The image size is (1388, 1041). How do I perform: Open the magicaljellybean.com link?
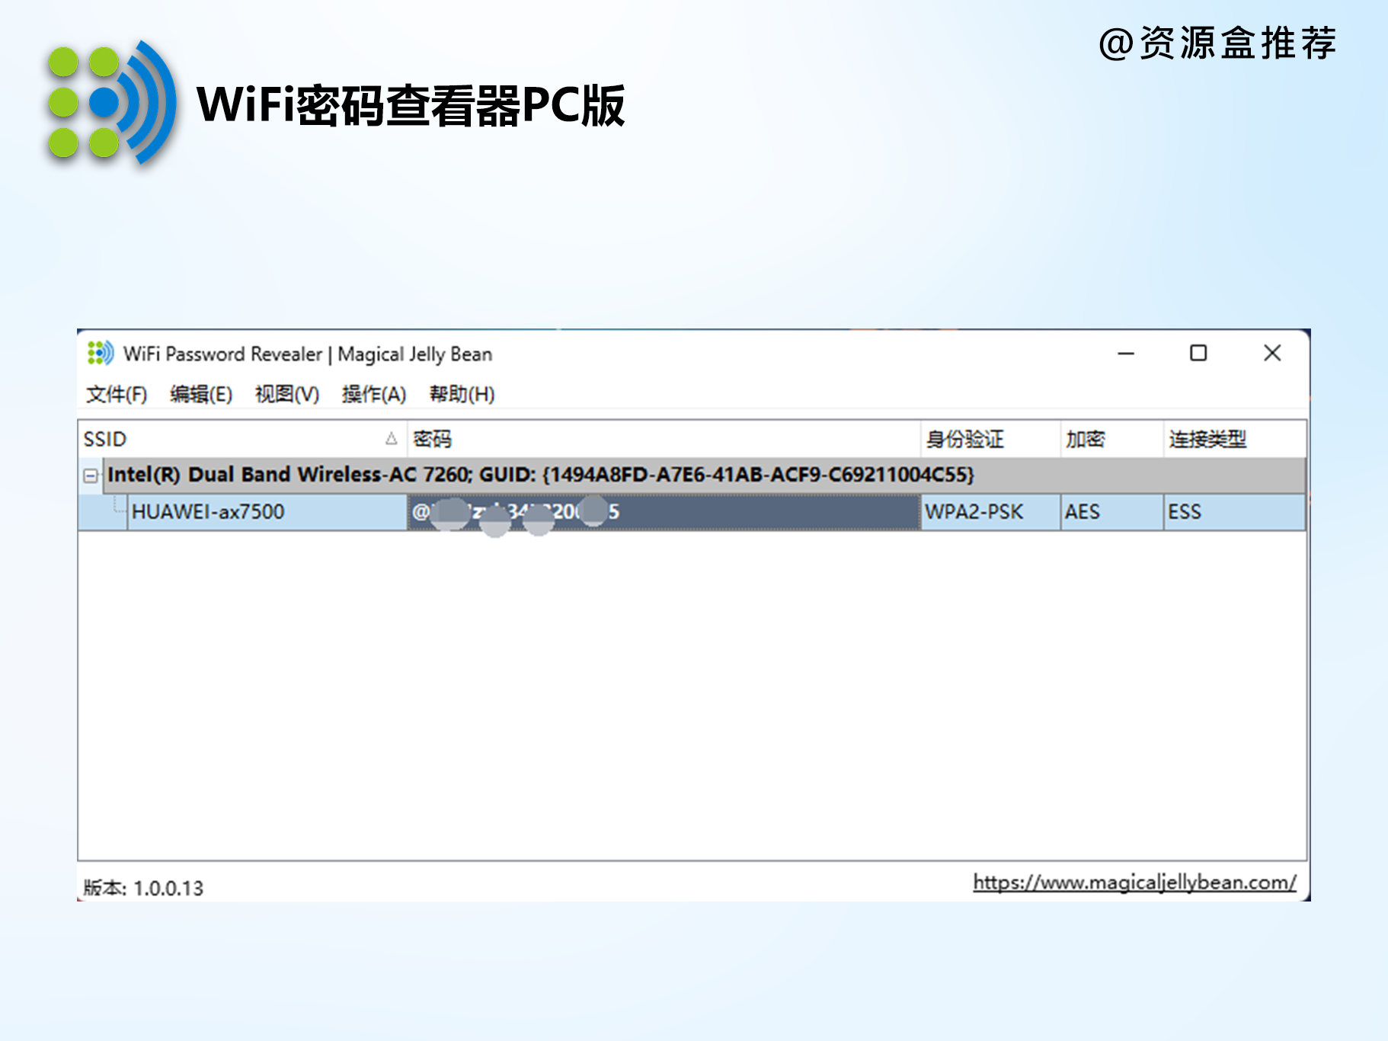pos(1134,882)
